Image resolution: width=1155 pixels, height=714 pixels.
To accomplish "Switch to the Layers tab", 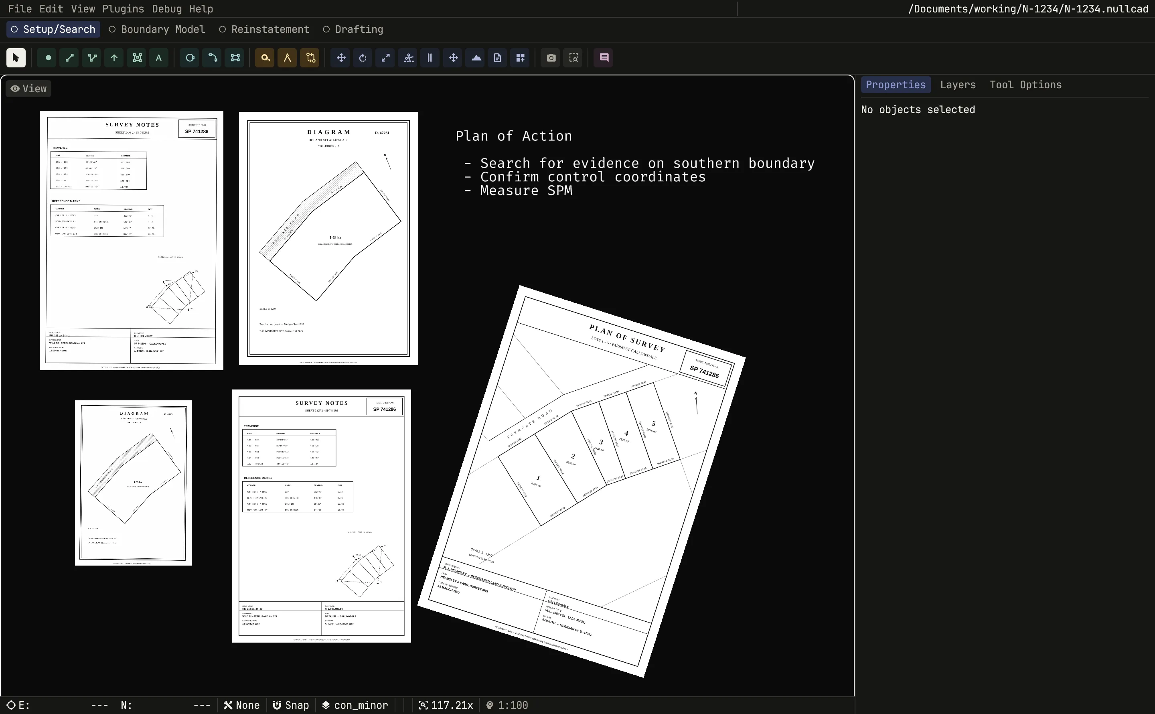I will click(958, 85).
